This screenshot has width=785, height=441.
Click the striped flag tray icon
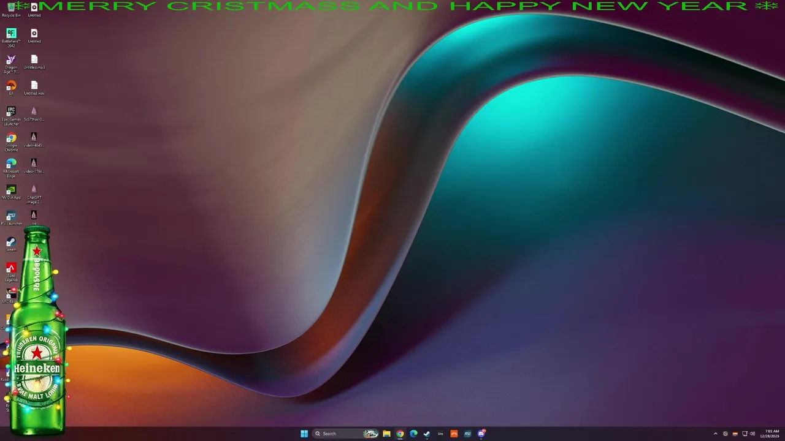pyautogui.click(x=735, y=434)
